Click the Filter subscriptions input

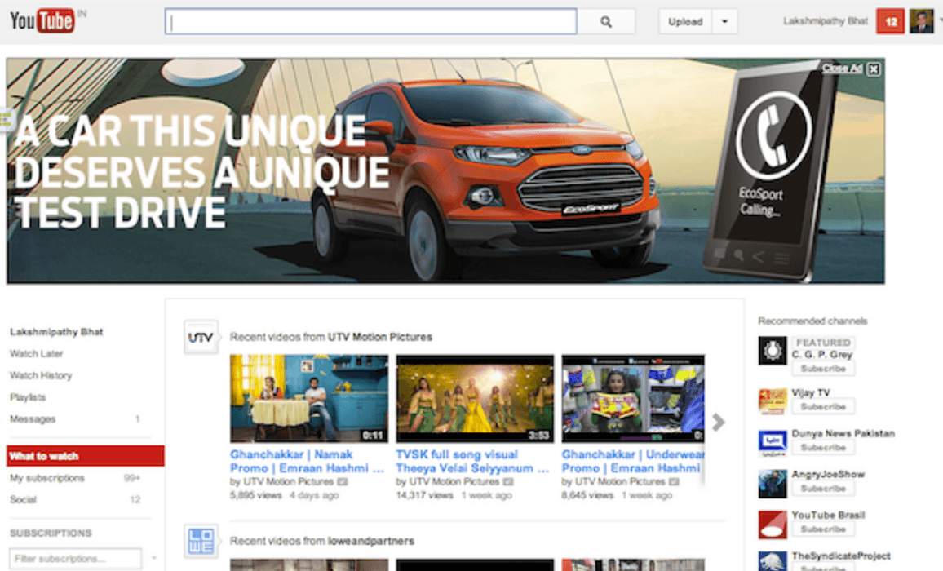(75, 559)
